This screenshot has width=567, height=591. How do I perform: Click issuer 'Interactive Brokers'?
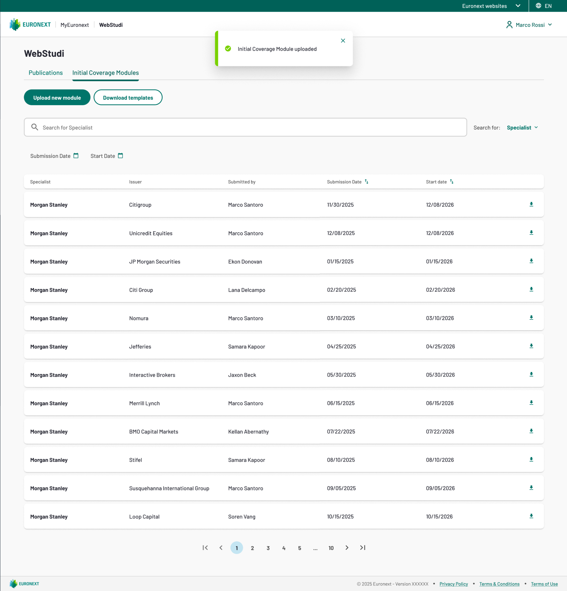152,375
